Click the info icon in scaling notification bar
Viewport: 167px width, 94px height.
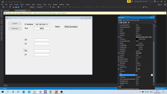coord(5,13)
